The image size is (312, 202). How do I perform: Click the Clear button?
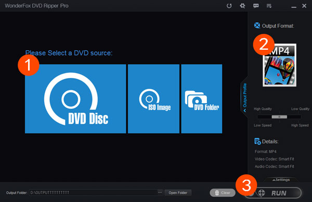tap(223, 193)
